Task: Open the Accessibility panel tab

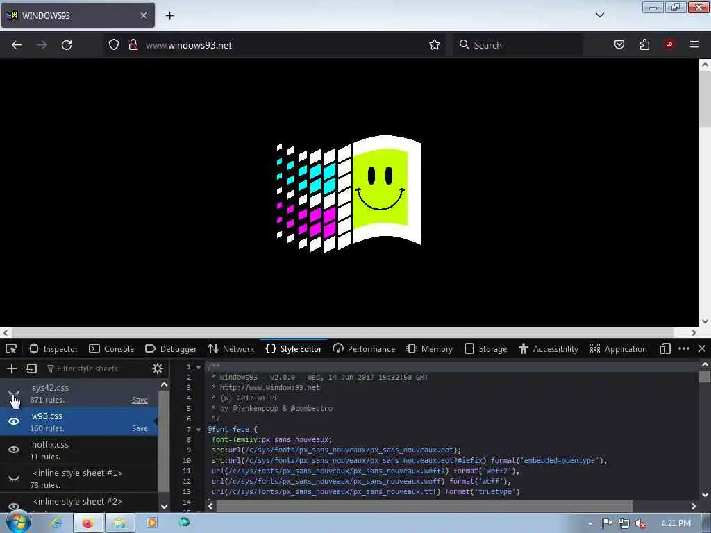Action: pyautogui.click(x=549, y=348)
